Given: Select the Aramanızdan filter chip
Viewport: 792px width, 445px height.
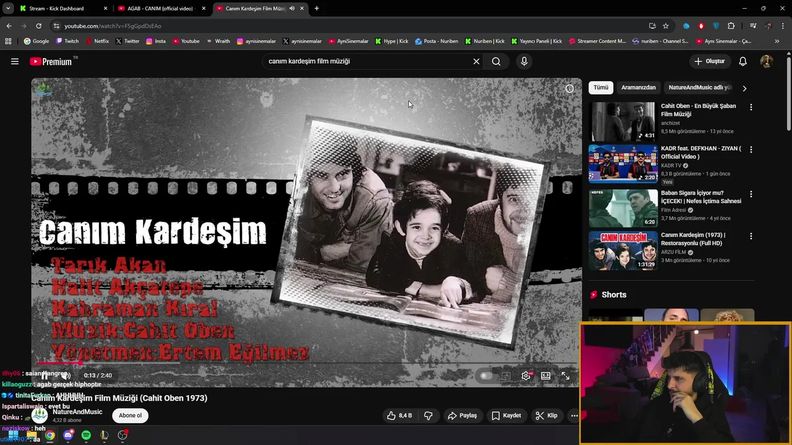Looking at the screenshot, I should tap(639, 88).
